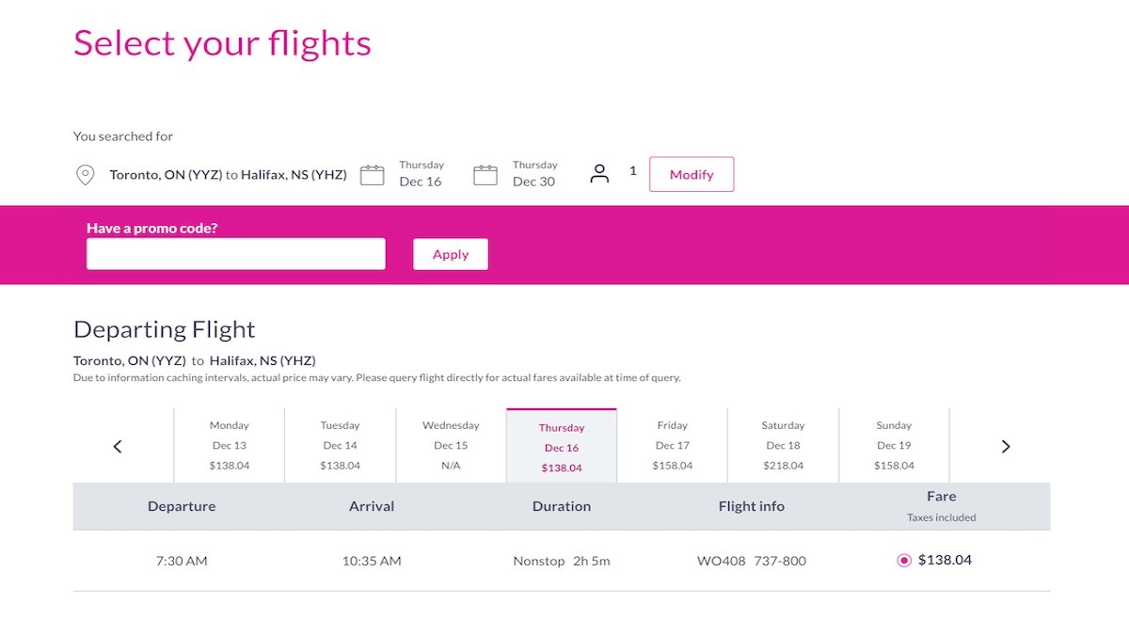Click the WO408 737-800 flight info
Screen dimensions: 1129x635
point(752,561)
